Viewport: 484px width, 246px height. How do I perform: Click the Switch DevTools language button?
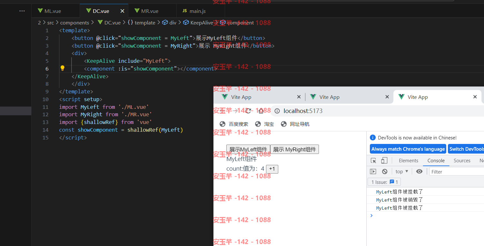pyautogui.click(x=466, y=149)
